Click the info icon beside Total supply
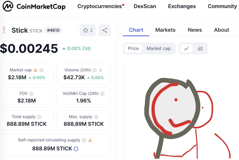The width and height of the screenshot is (239, 160). 39,117
